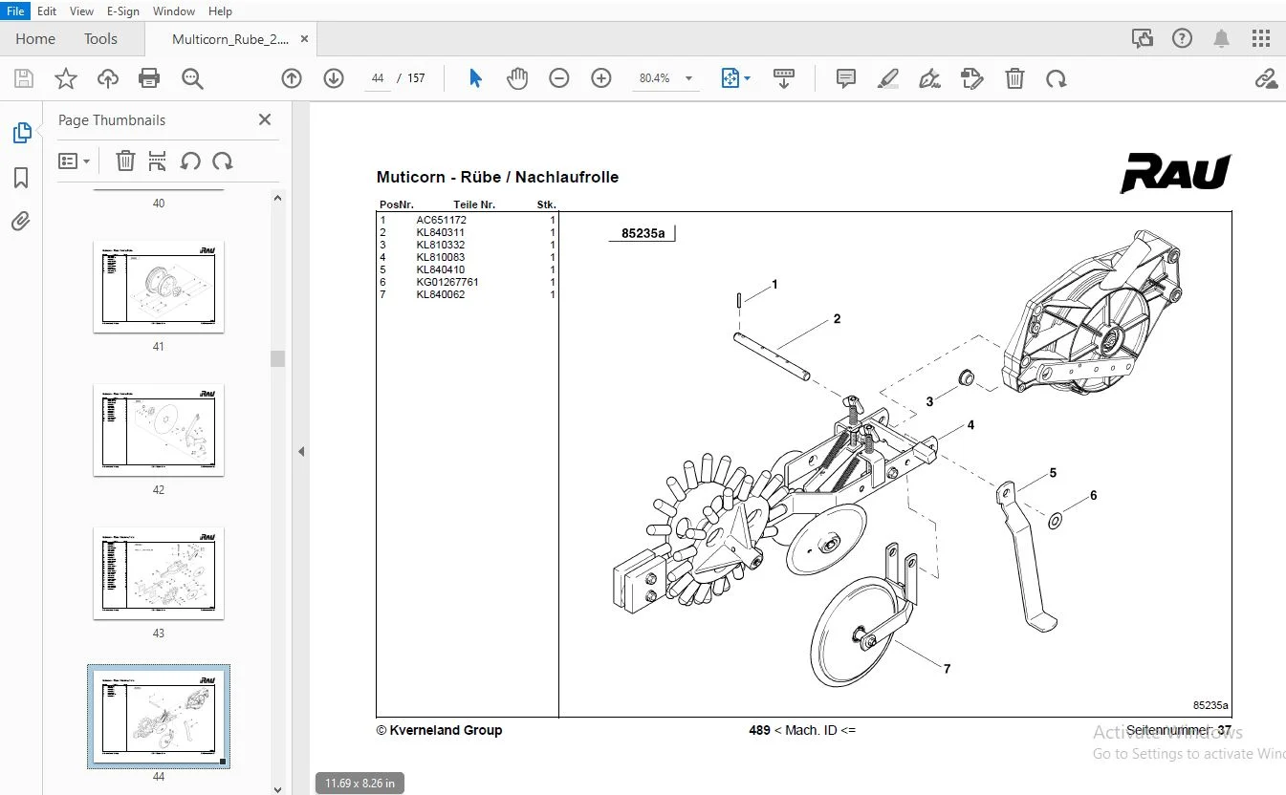Image resolution: width=1286 pixels, height=795 pixels.
Task: Zoom in with the plus circle button
Action: pyautogui.click(x=601, y=78)
